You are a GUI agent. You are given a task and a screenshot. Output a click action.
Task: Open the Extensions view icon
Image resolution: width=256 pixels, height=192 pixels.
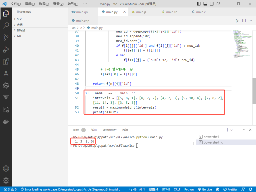coord(6,61)
